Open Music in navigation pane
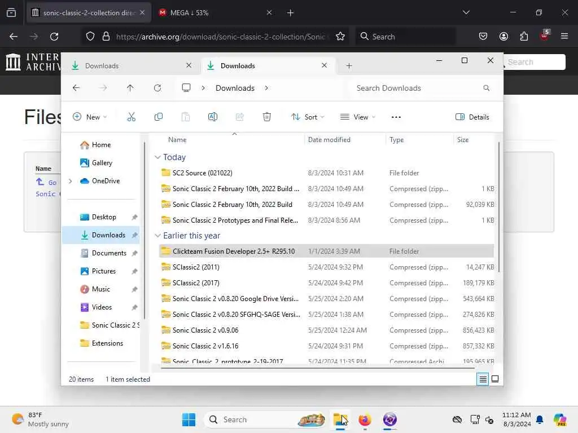 pos(101,289)
